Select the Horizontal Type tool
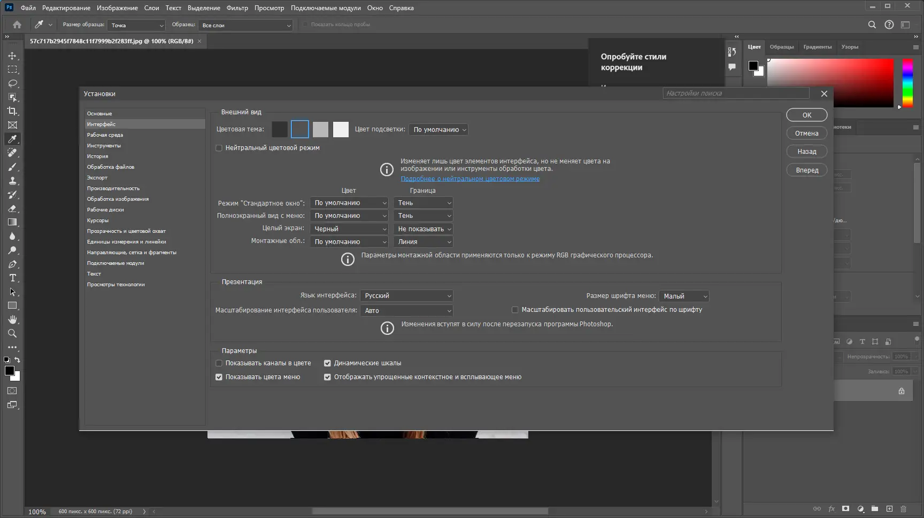The width and height of the screenshot is (924, 518). [x=12, y=278]
